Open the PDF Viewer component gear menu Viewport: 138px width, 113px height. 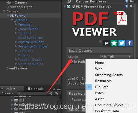point(131,6)
